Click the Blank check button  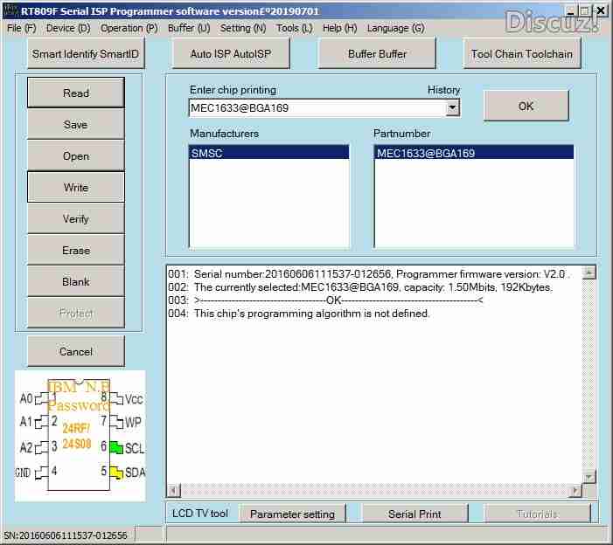tap(76, 281)
